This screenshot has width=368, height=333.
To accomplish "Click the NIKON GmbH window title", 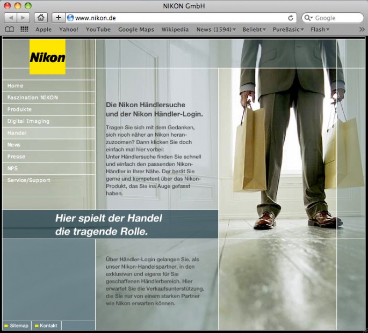I will [184, 6].
